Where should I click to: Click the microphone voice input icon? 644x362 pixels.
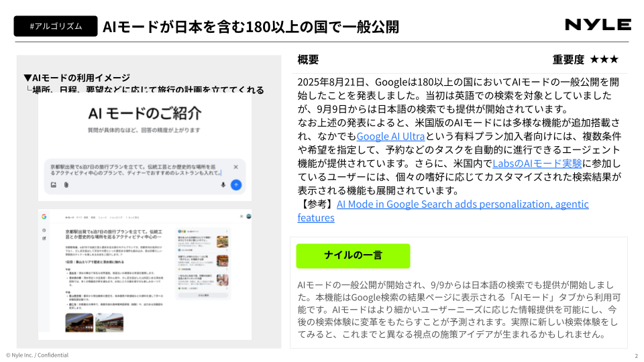[x=223, y=184]
